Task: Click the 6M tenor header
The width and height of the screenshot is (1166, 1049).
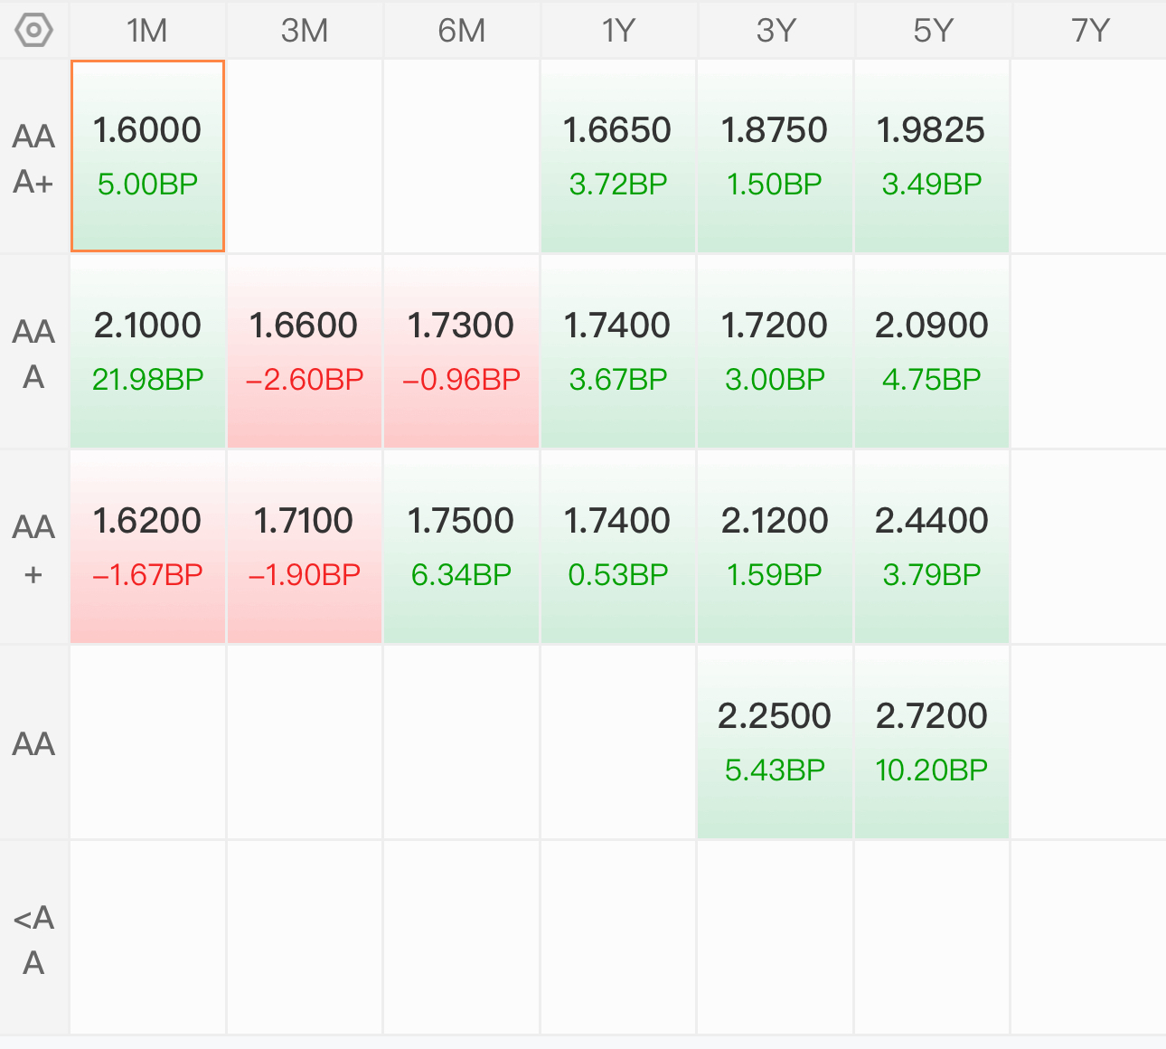Action: point(461,31)
